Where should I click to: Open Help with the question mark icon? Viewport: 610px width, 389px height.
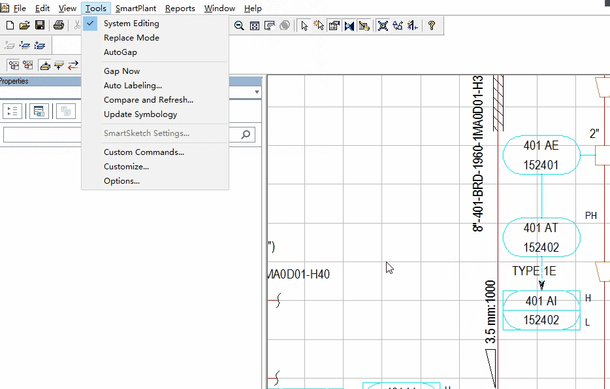(432, 25)
